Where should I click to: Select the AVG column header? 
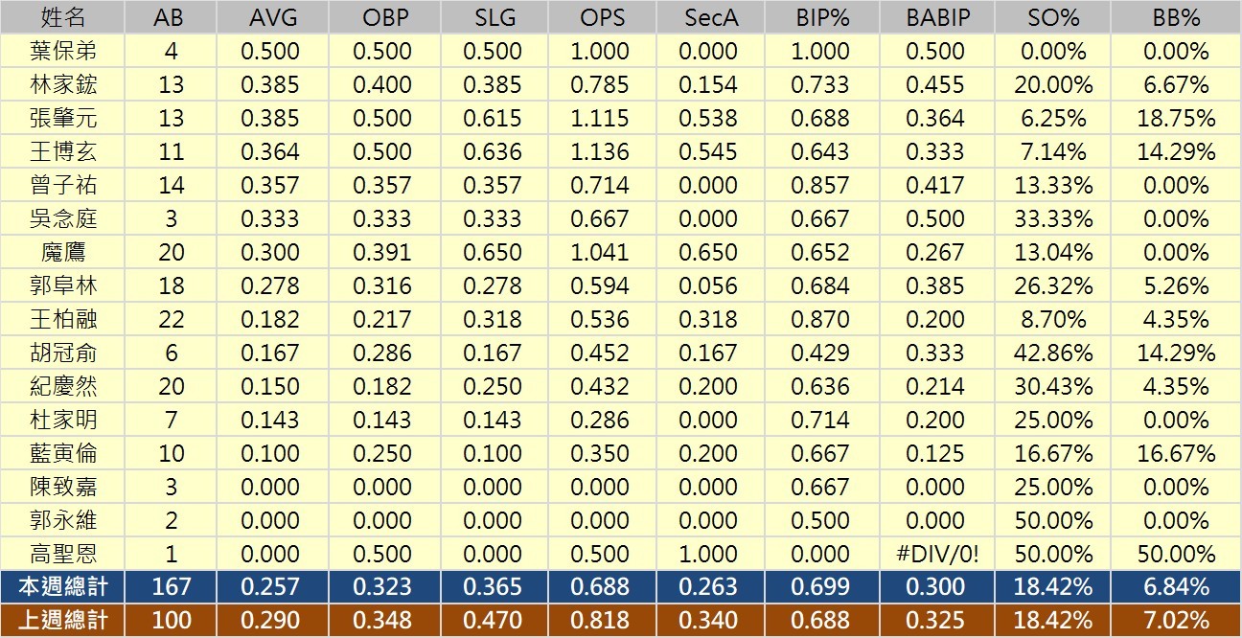(x=270, y=17)
